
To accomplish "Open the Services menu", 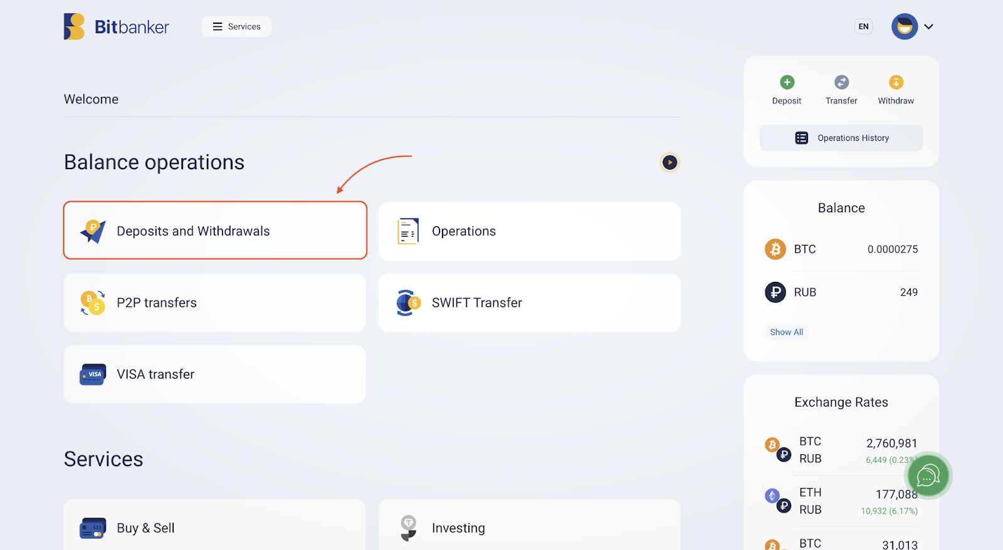I will [236, 26].
